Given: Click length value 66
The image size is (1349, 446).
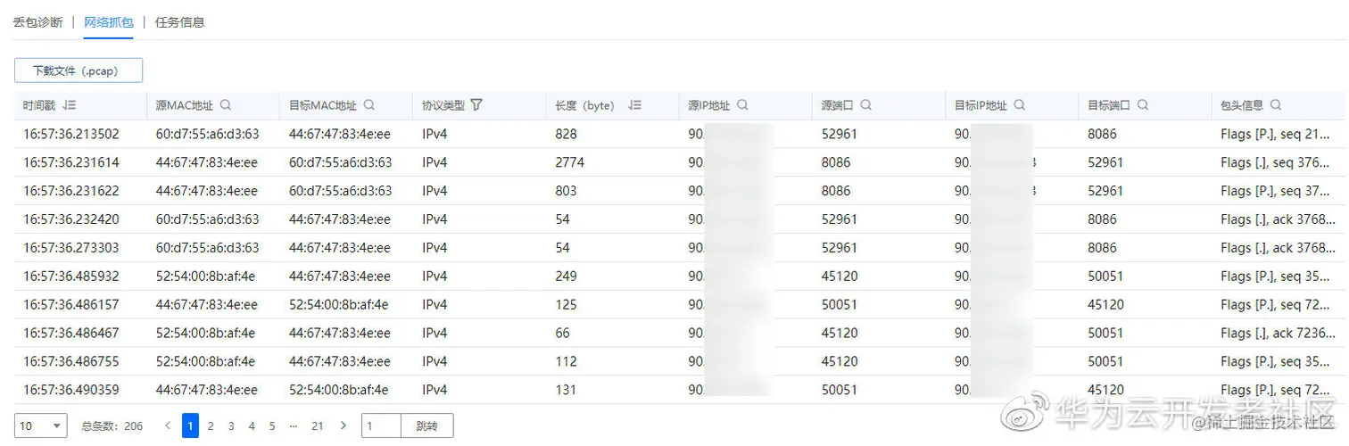Looking at the screenshot, I should (x=563, y=334).
